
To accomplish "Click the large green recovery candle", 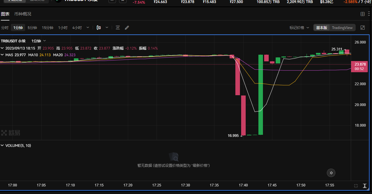I will point(261,95).
